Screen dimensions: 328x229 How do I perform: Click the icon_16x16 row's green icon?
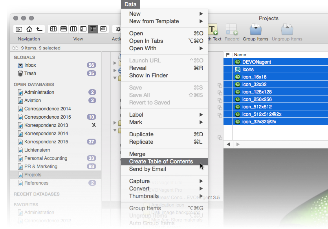pos(237,77)
